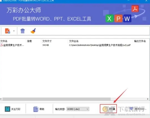Viewport: 150px width, 118px height.
Task: Click the scrollbar left arrow
Action: pyautogui.click(x=1, y=99)
